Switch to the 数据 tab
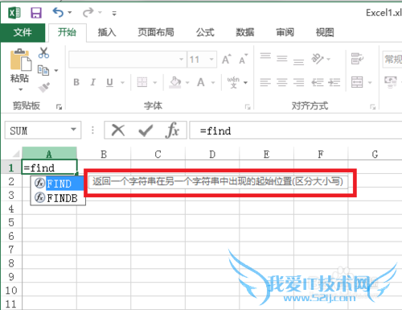 click(244, 32)
